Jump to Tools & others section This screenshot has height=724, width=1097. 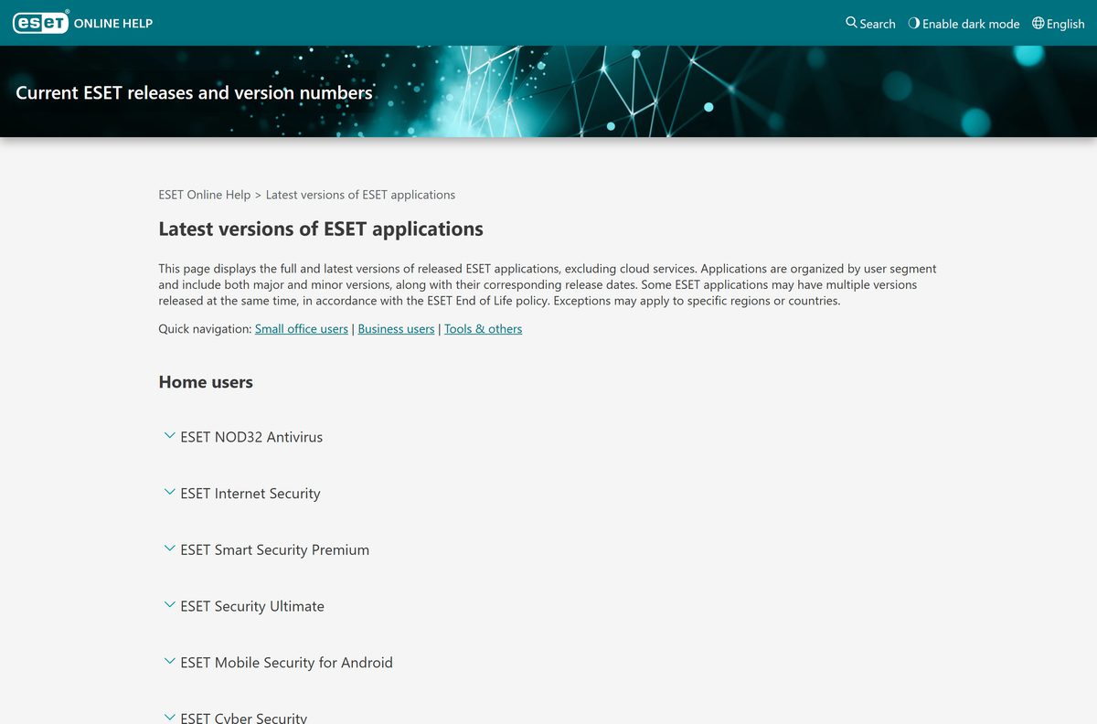click(483, 329)
